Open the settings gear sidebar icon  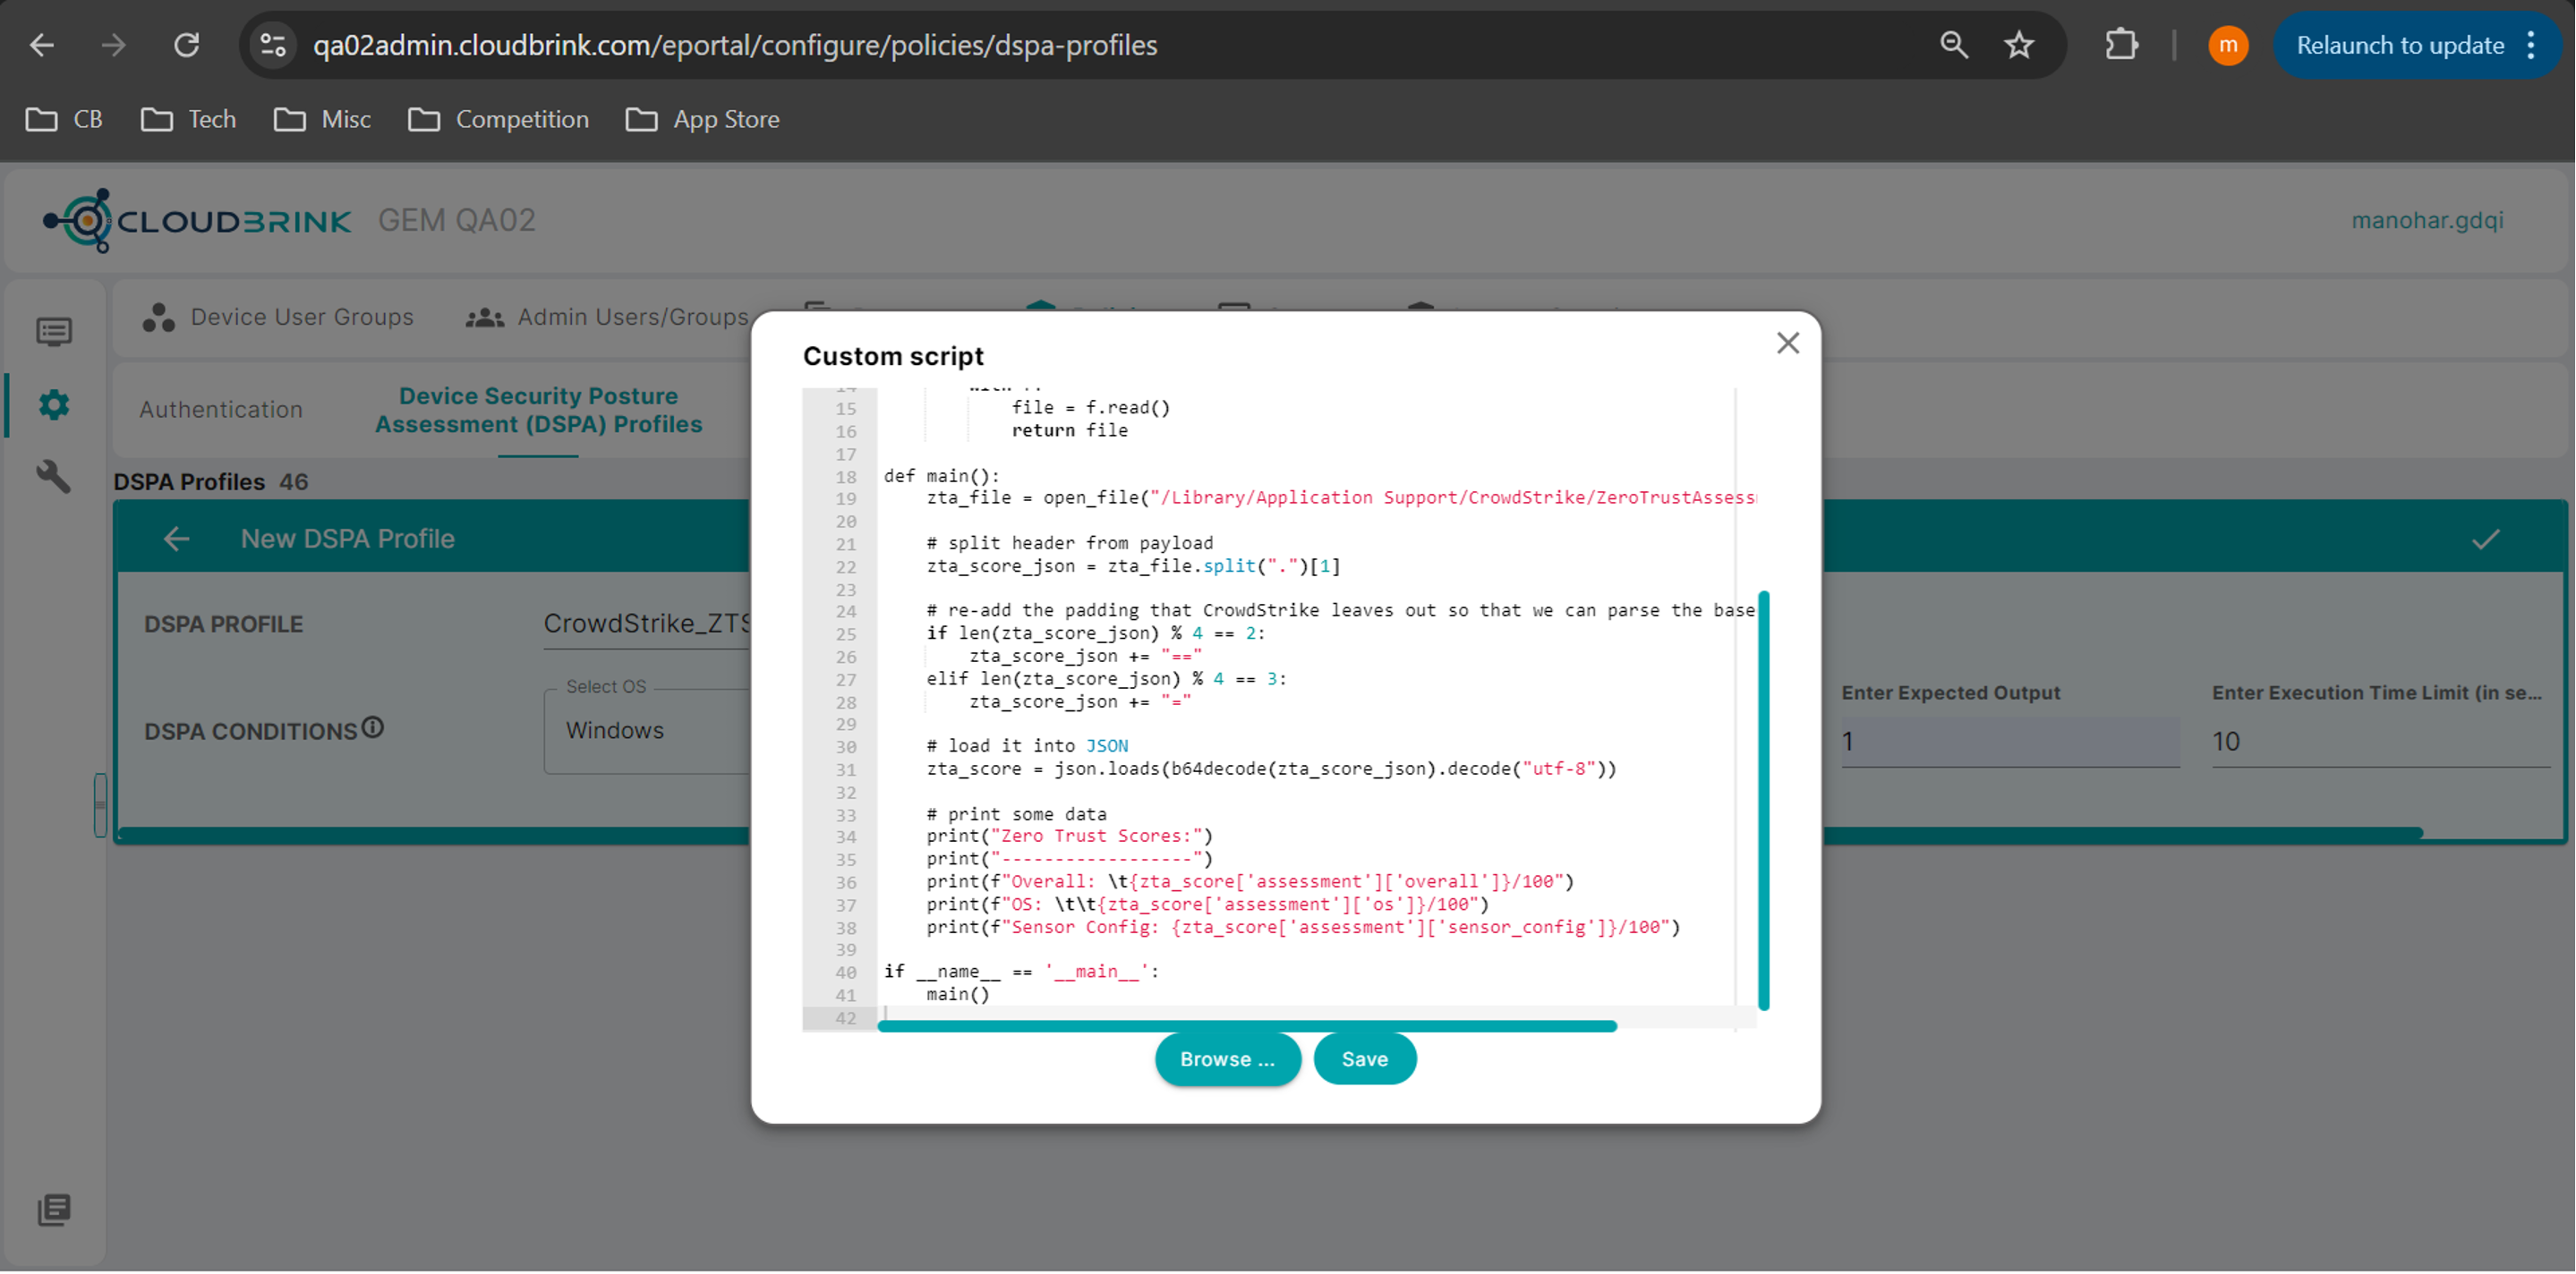pyautogui.click(x=54, y=404)
